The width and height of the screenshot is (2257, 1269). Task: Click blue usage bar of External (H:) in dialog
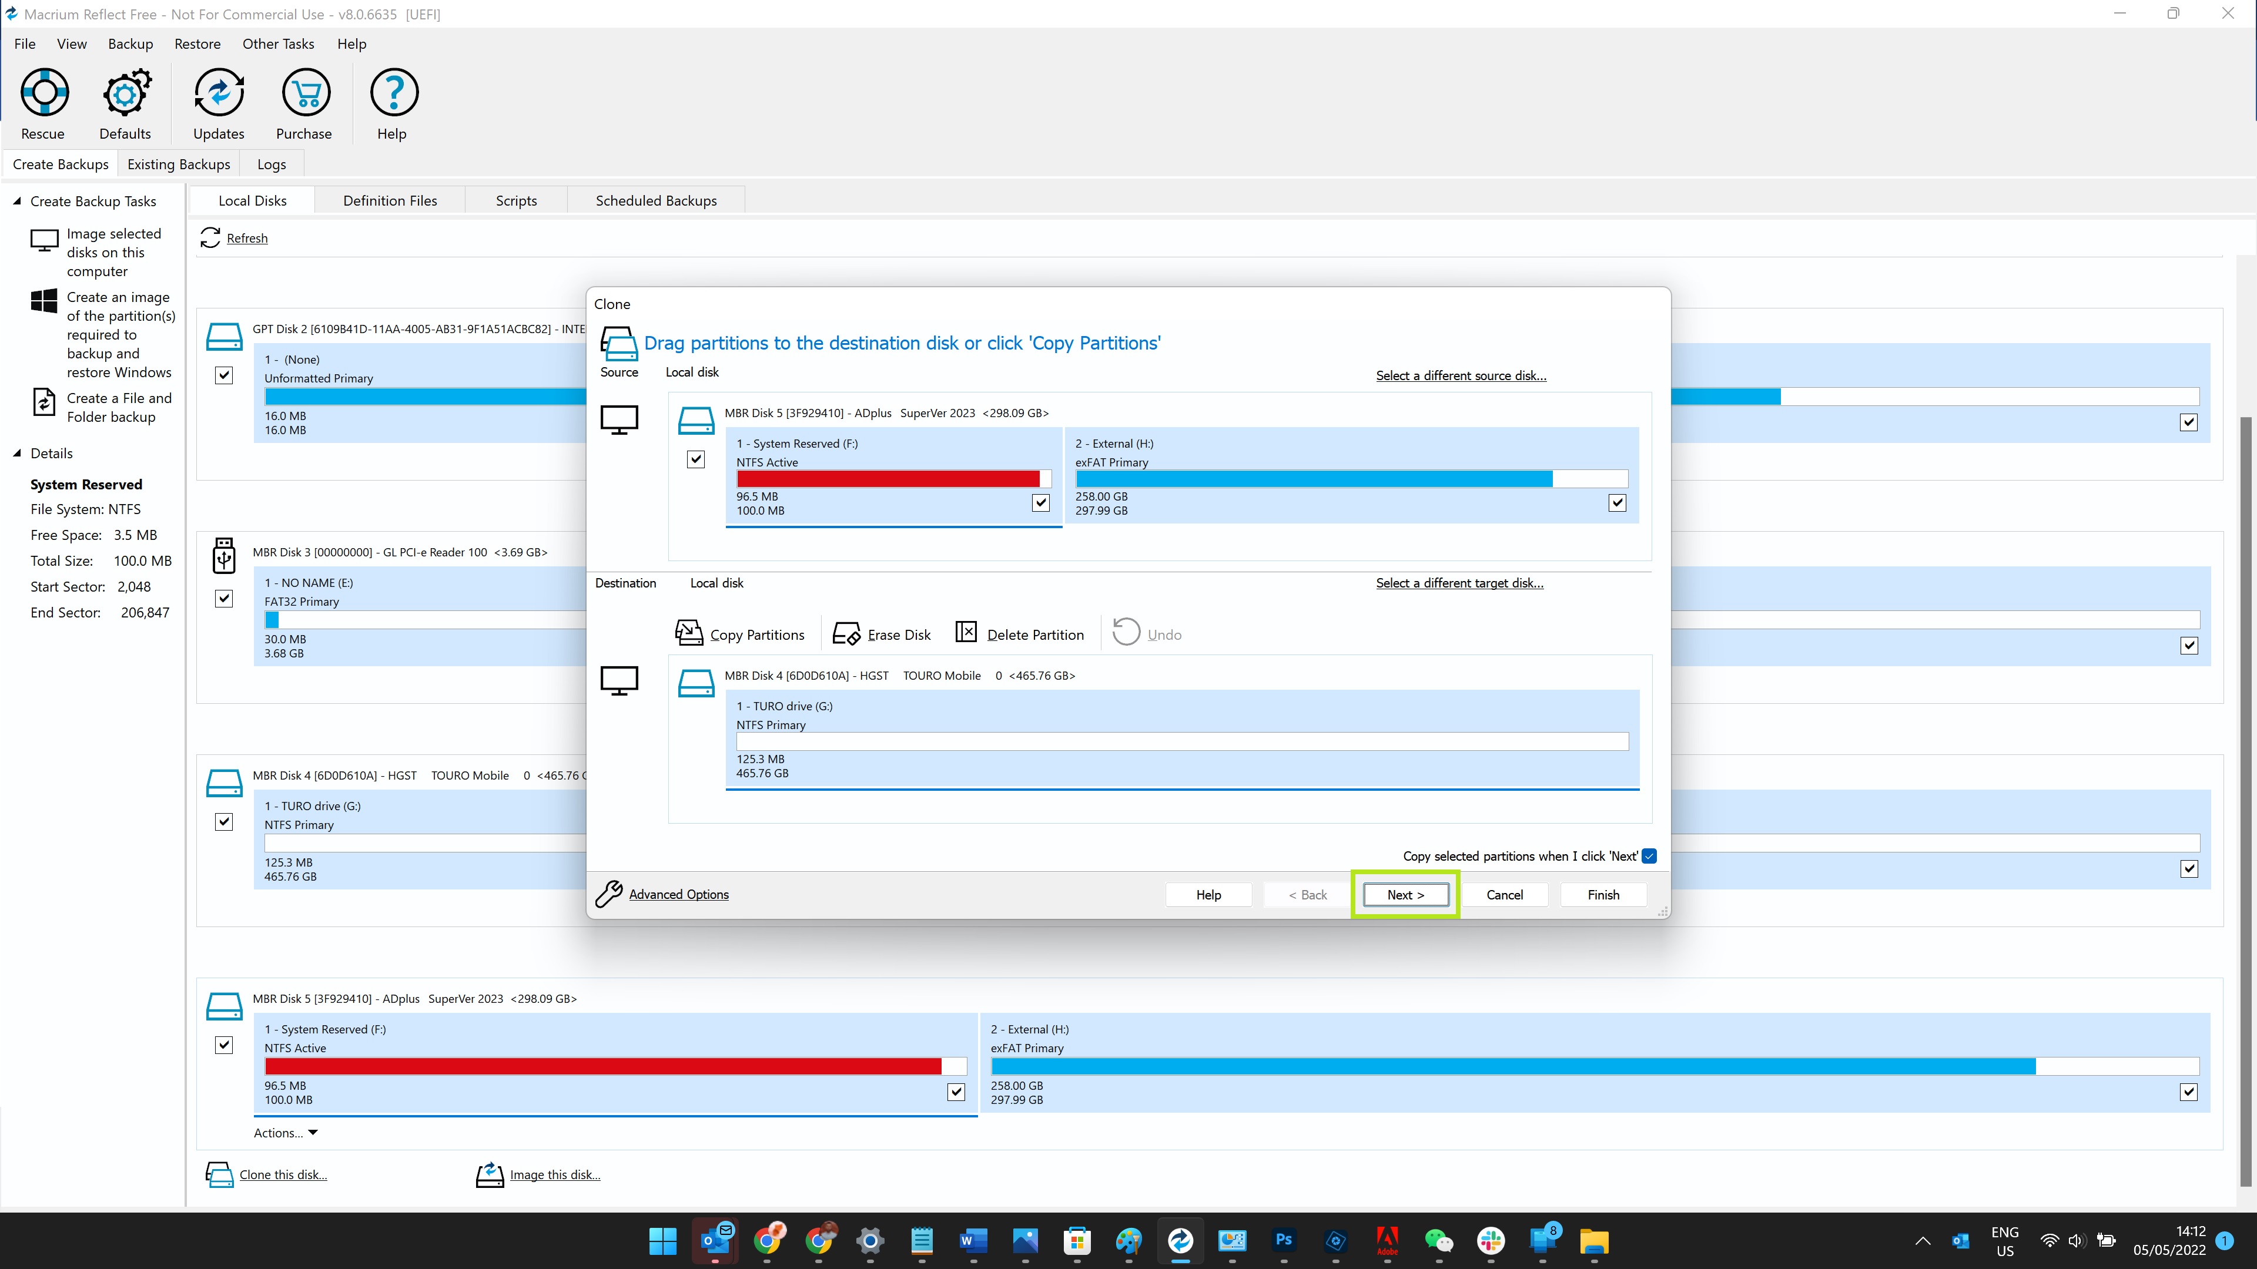pos(1314,479)
